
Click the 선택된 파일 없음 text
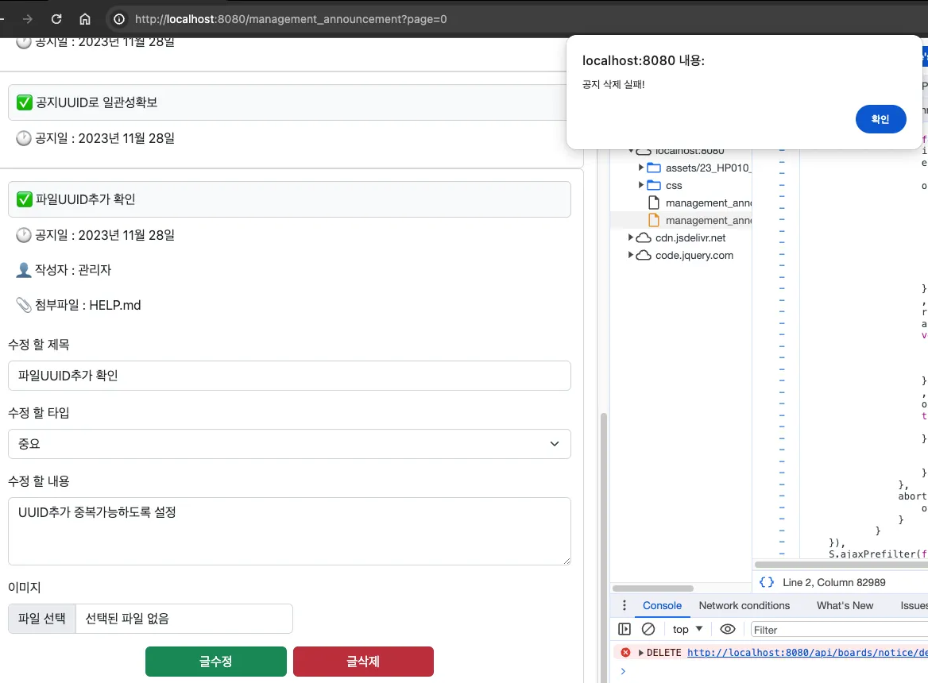pyautogui.click(x=127, y=619)
